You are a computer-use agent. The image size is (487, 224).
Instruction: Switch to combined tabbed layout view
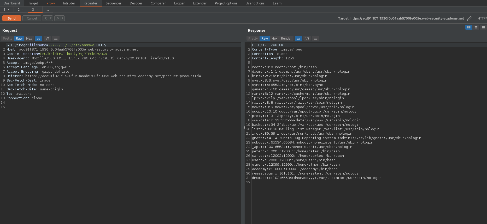click(x=483, y=27)
